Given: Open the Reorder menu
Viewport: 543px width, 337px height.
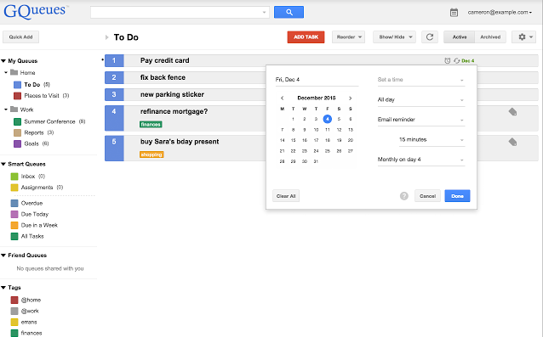Looking at the screenshot, I should click(349, 37).
